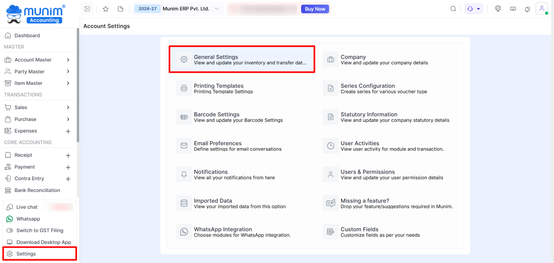554x263 pixels.
Task: Open keyboard shortcuts icon
Action: (x=513, y=9)
